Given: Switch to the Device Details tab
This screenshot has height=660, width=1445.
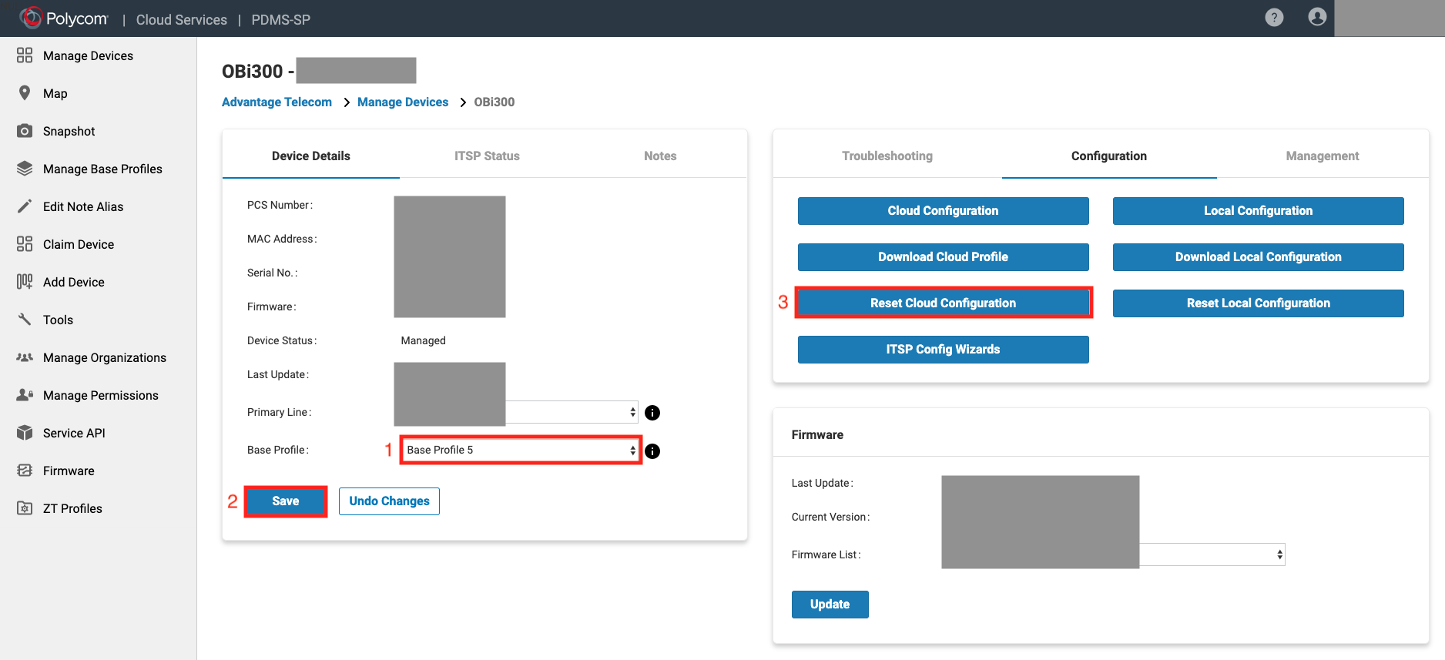Looking at the screenshot, I should click(x=311, y=156).
